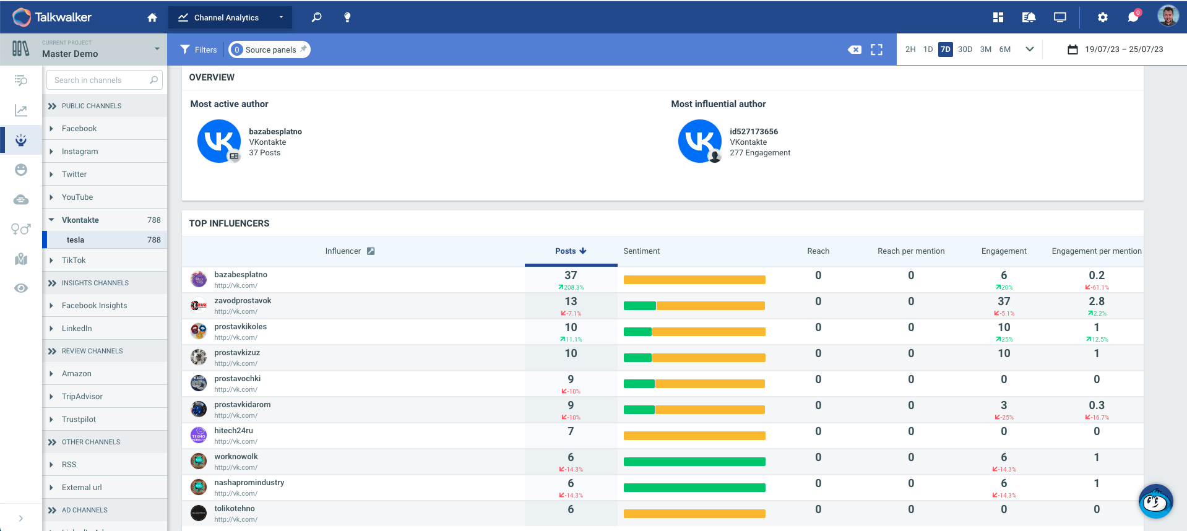Open the demographics gender sidebar icon
This screenshot has width=1187, height=531.
coord(21,229)
